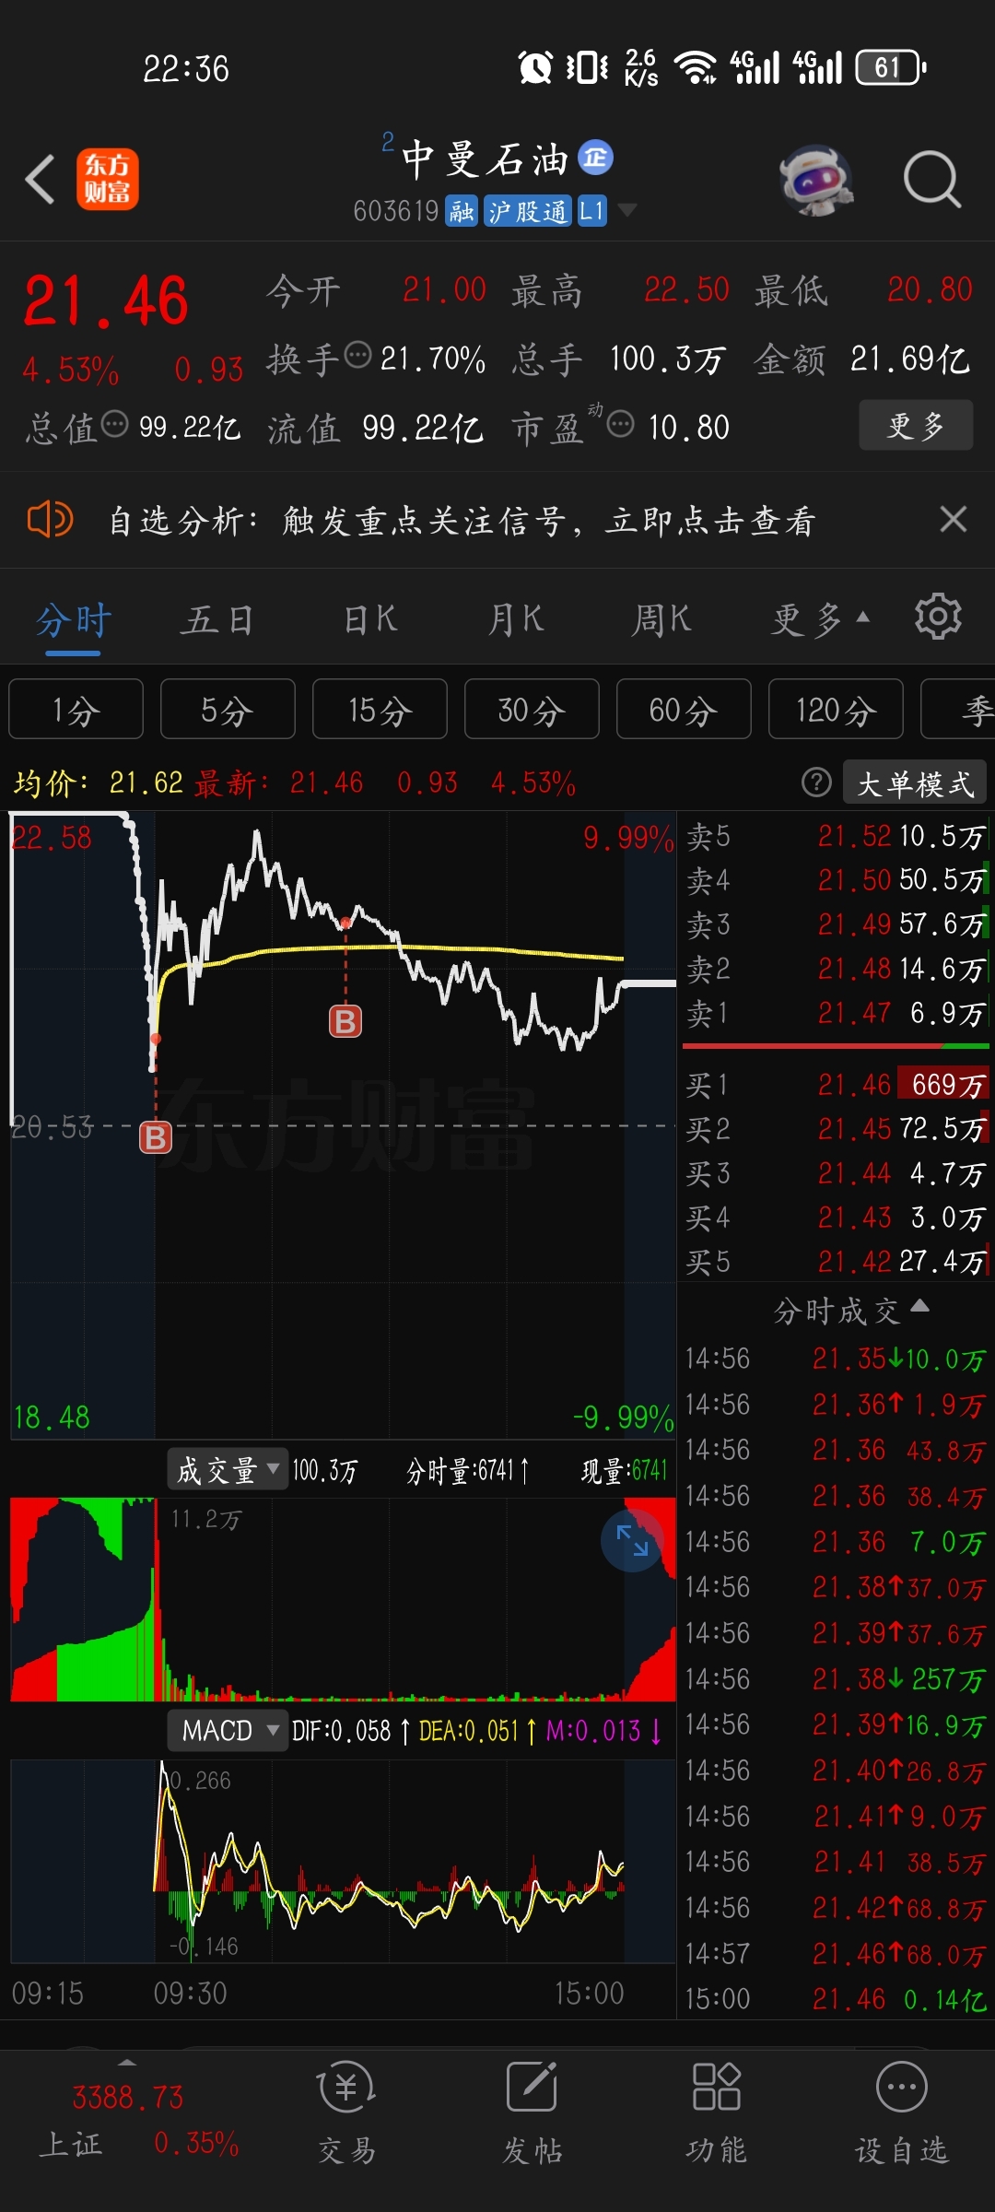Viewport: 995px width, 2212px height.
Task: Tap the 14:57 trade row 21.46
Action: (836, 1953)
